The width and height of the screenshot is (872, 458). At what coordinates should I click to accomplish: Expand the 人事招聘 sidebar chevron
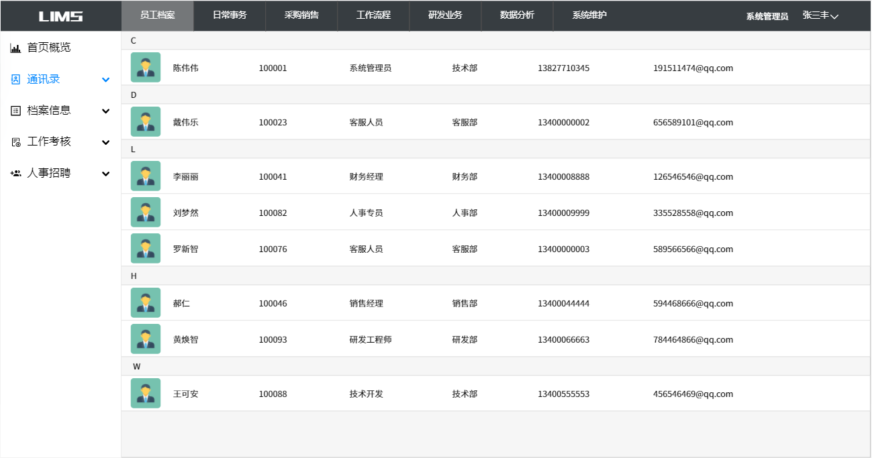click(105, 174)
